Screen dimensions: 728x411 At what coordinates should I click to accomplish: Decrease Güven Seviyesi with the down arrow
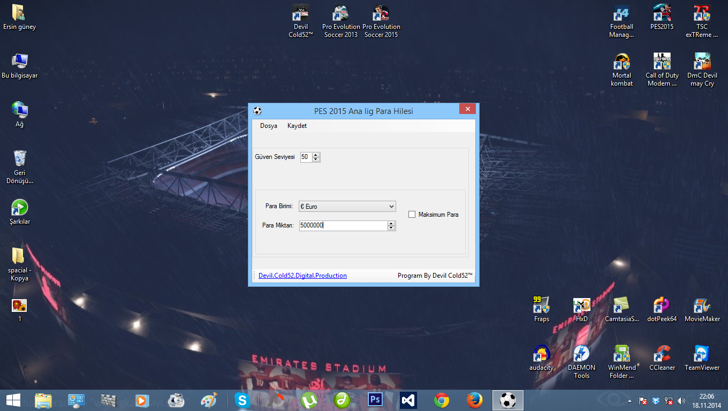[x=316, y=159]
